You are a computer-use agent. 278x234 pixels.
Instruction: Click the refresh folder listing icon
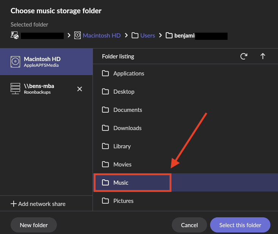(x=244, y=57)
